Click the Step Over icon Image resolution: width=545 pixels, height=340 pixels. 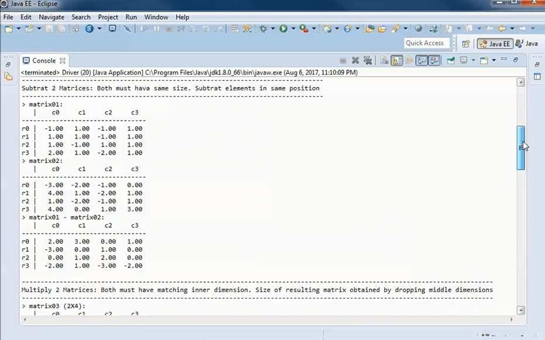[206, 29]
